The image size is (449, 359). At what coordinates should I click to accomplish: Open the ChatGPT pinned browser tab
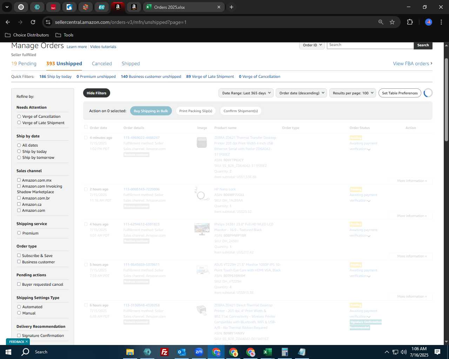[21, 7]
